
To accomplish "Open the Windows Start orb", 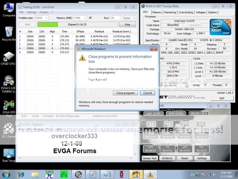I will 7,174.
